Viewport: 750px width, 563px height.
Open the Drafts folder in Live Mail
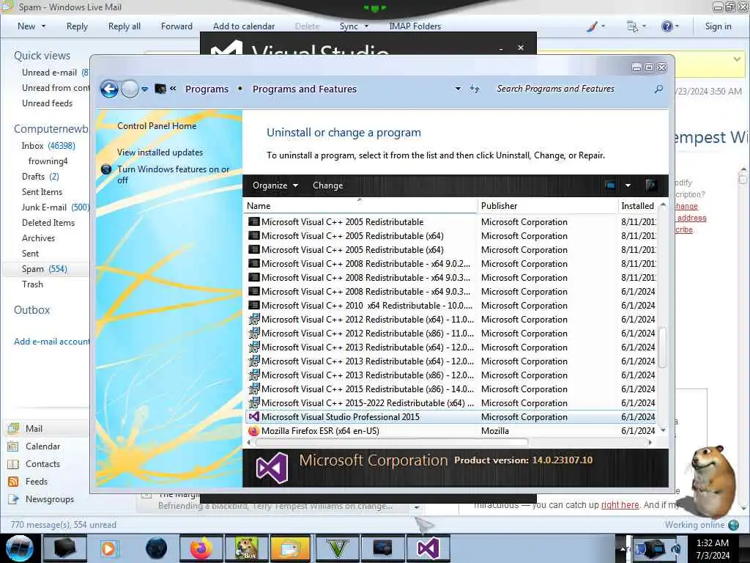[40, 177]
